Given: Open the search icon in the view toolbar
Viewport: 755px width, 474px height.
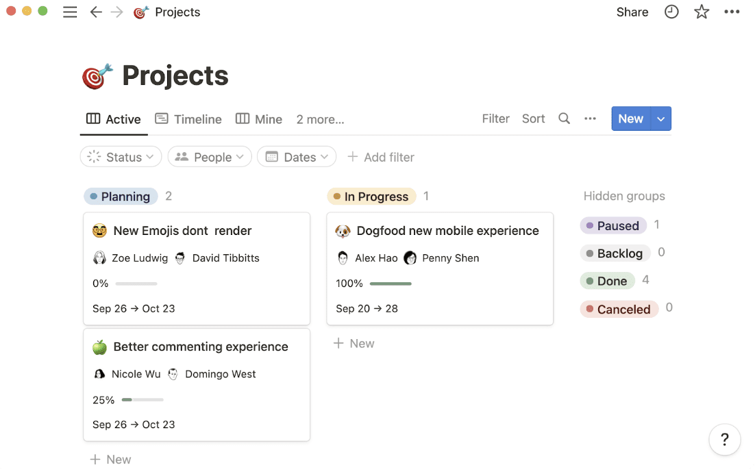Looking at the screenshot, I should click(564, 118).
